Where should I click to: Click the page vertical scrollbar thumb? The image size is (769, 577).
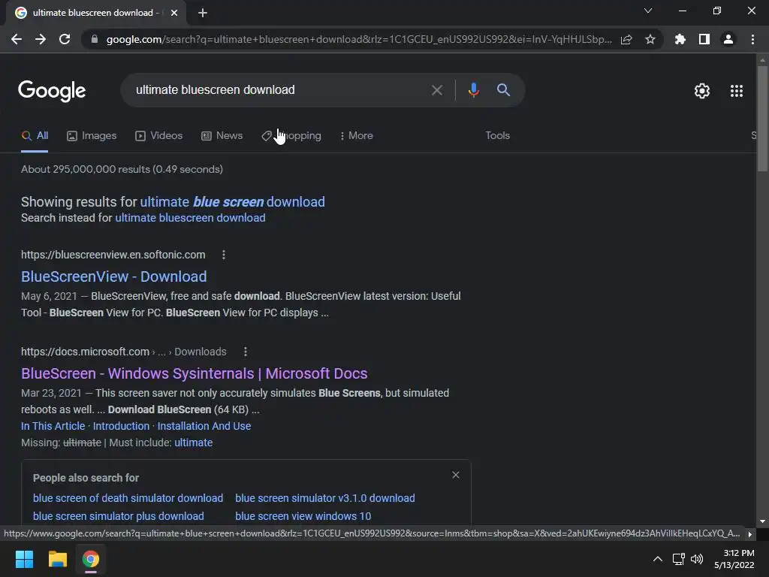point(762,119)
